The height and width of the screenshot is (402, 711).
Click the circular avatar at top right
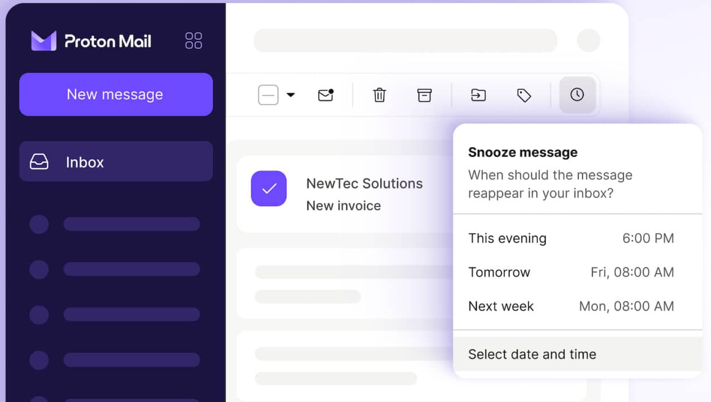pos(589,40)
